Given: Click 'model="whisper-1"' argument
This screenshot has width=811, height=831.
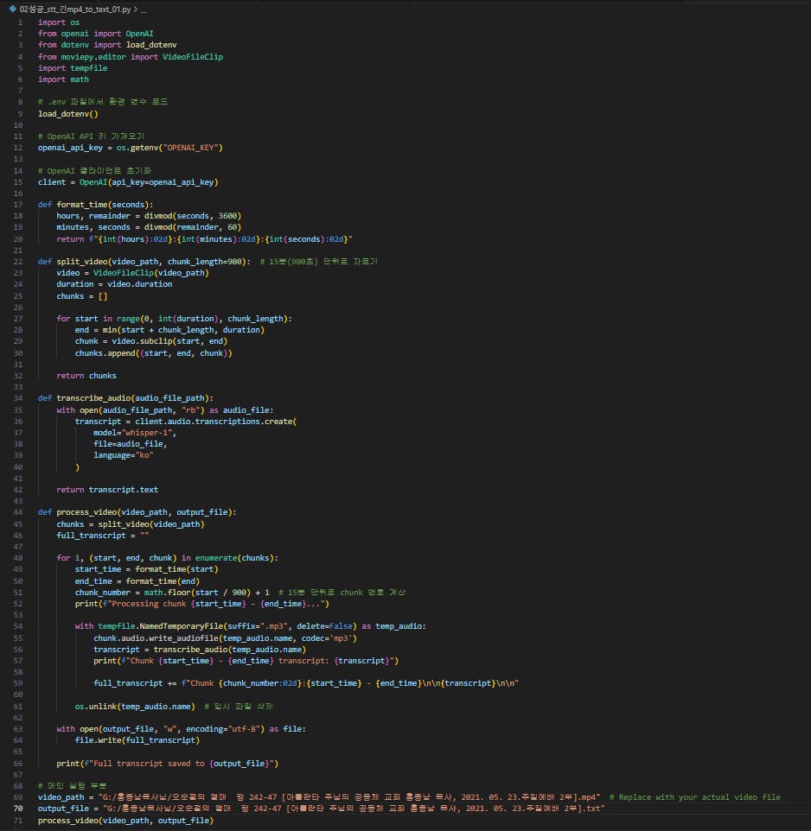Looking at the screenshot, I should pyautogui.click(x=135, y=433).
